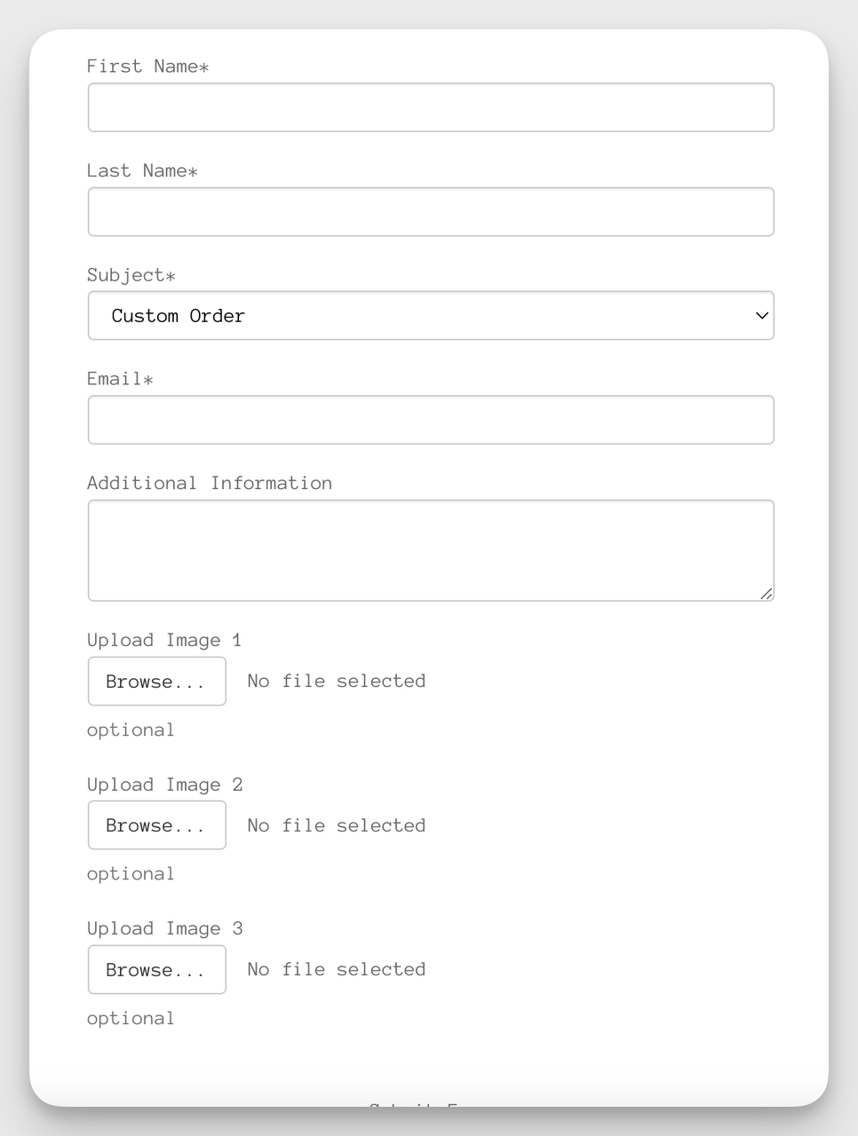858x1136 pixels.
Task: Click inside the First Name field
Action: 430,106
